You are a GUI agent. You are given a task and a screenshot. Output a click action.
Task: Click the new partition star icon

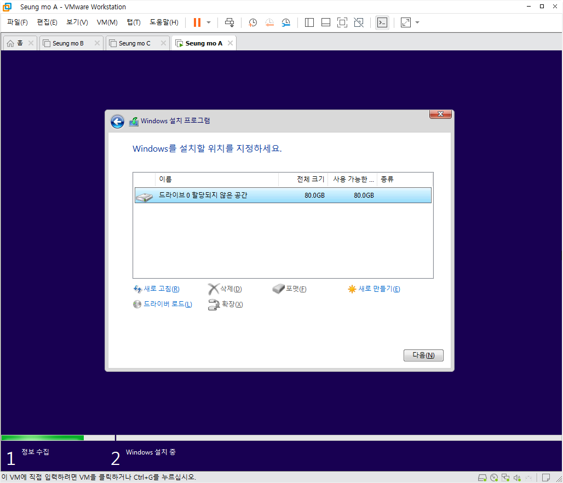352,289
